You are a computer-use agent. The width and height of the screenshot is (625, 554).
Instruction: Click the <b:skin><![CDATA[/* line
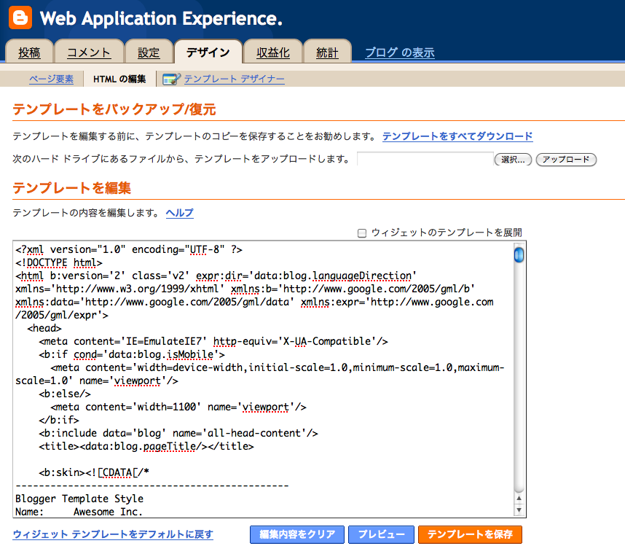[94, 472]
